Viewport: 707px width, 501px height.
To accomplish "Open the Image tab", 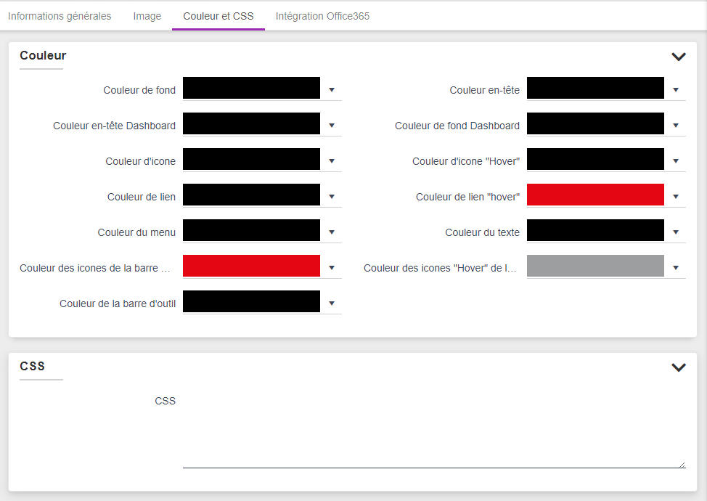I will 147,16.
